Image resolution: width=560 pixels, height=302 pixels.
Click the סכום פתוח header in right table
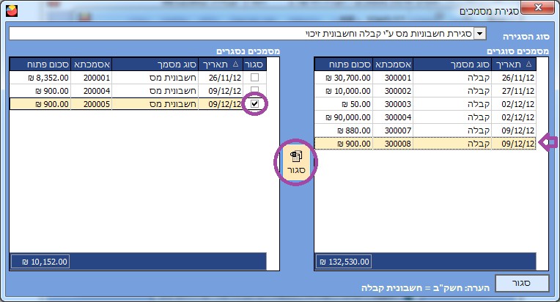click(344, 65)
